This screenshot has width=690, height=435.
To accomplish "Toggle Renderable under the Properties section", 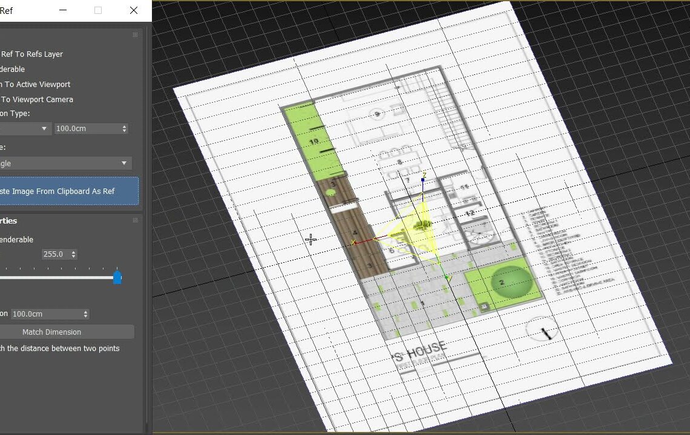I will tap(3, 239).
